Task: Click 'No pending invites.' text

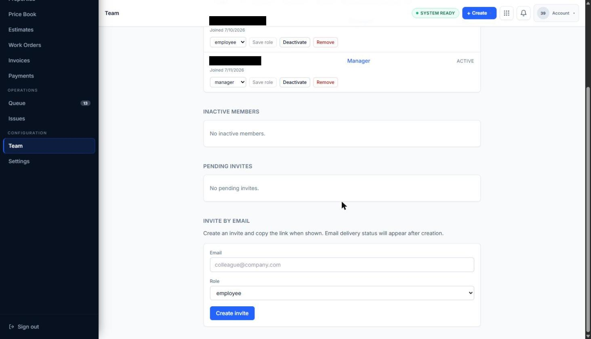Action: tap(234, 188)
